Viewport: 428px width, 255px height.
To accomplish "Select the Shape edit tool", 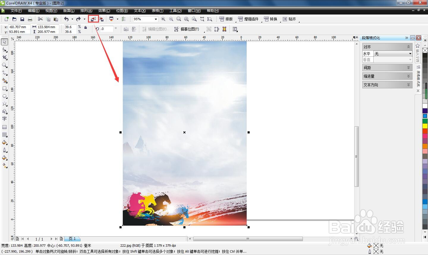I will 4,50.
